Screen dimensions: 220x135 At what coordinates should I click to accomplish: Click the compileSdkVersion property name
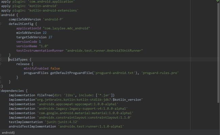(x=25, y=20)
